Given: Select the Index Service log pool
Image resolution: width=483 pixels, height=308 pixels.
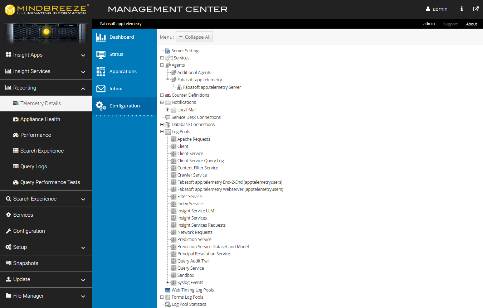Looking at the screenshot, I should click(190, 204).
